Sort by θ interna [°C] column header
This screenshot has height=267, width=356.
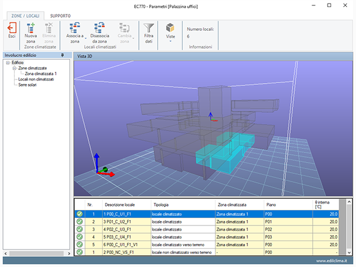pyautogui.click(x=326, y=205)
